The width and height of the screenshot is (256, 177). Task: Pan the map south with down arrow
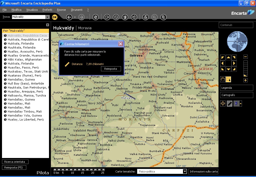(x=228, y=69)
